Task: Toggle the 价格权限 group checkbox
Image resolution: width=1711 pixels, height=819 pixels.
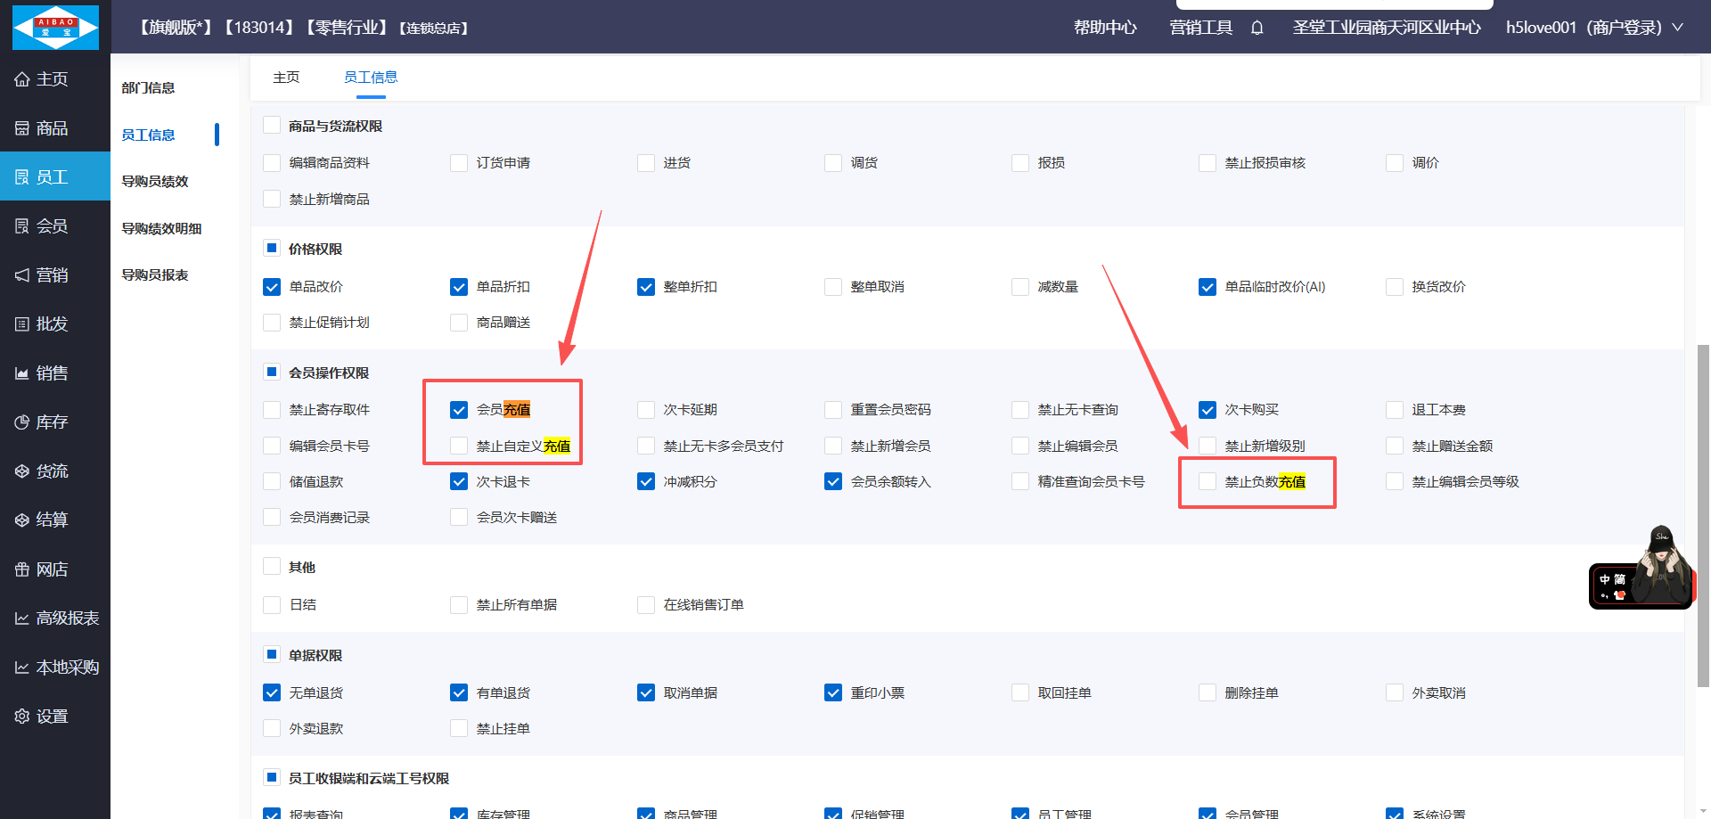Action: pos(272,249)
